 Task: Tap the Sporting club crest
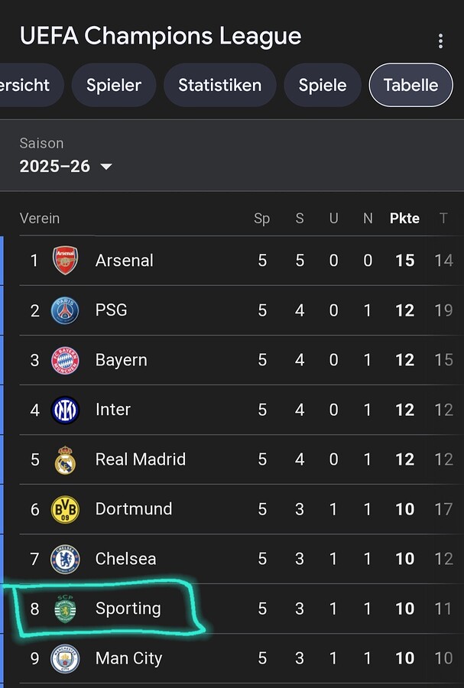(65, 608)
